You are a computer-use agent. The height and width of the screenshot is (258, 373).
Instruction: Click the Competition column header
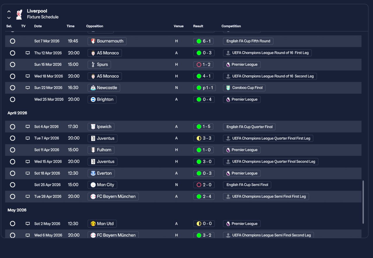pos(231,26)
